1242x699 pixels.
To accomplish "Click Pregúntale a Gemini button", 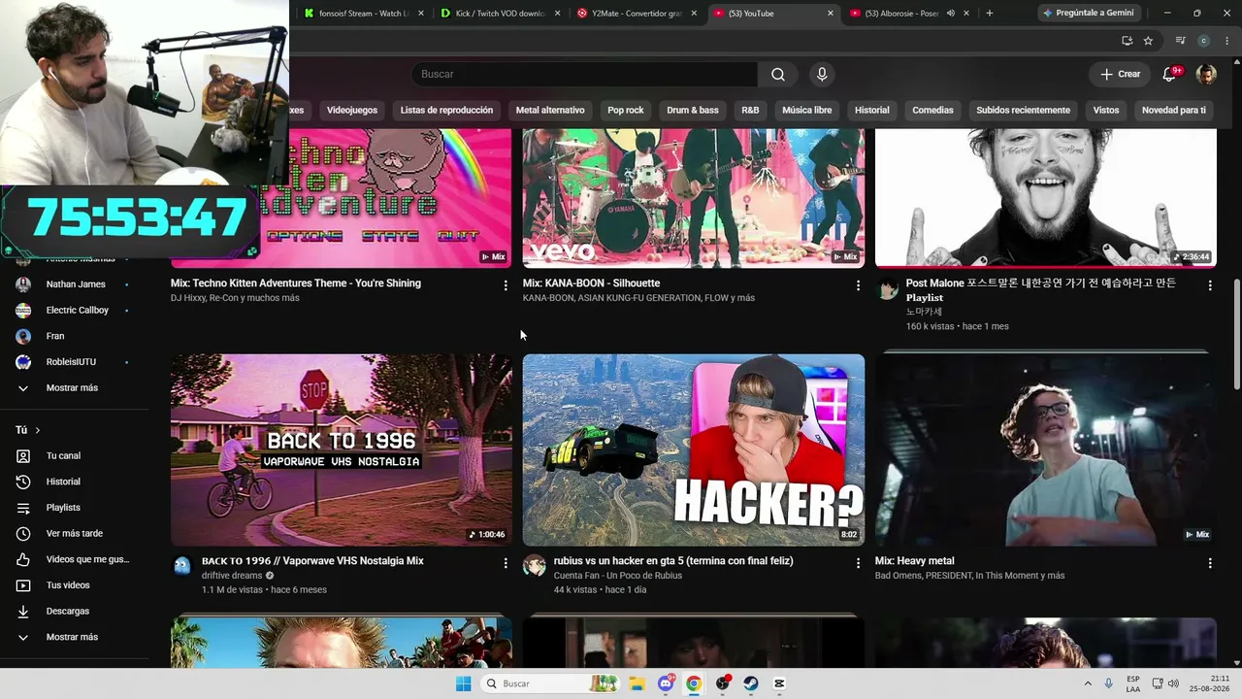I will pyautogui.click(x=1089, y=14).
